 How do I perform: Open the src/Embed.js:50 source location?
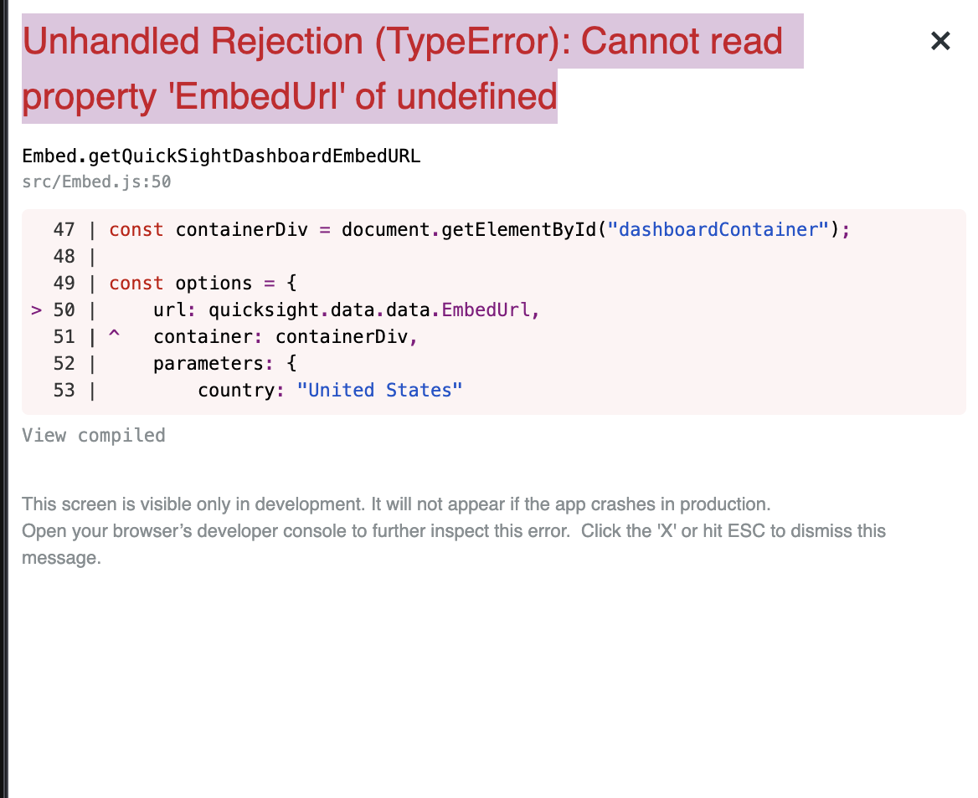95,182
